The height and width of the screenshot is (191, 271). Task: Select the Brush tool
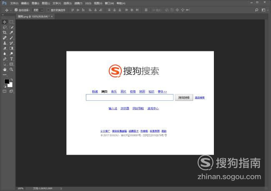coord(11,38)
